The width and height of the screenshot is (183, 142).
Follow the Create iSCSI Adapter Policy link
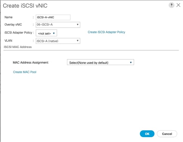(107, 32)
